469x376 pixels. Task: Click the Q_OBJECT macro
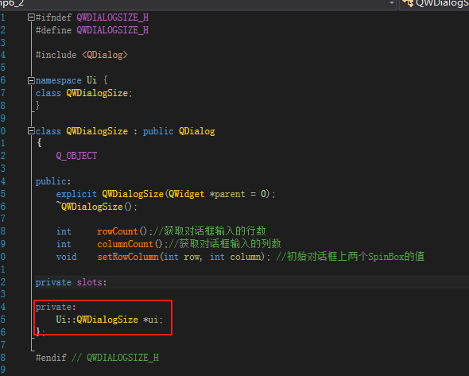76,156
